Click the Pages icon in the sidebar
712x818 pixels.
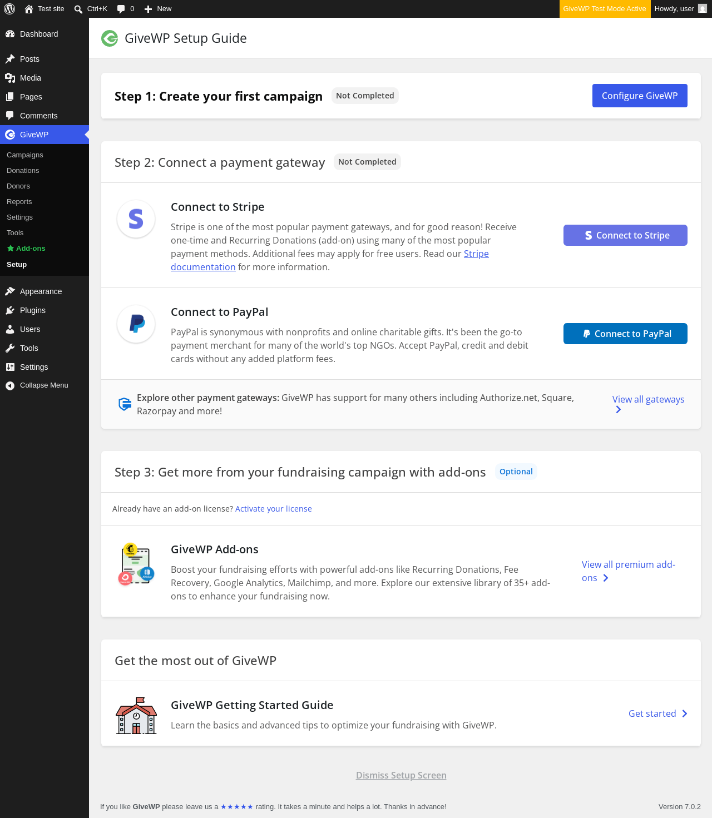click(10, 97)
